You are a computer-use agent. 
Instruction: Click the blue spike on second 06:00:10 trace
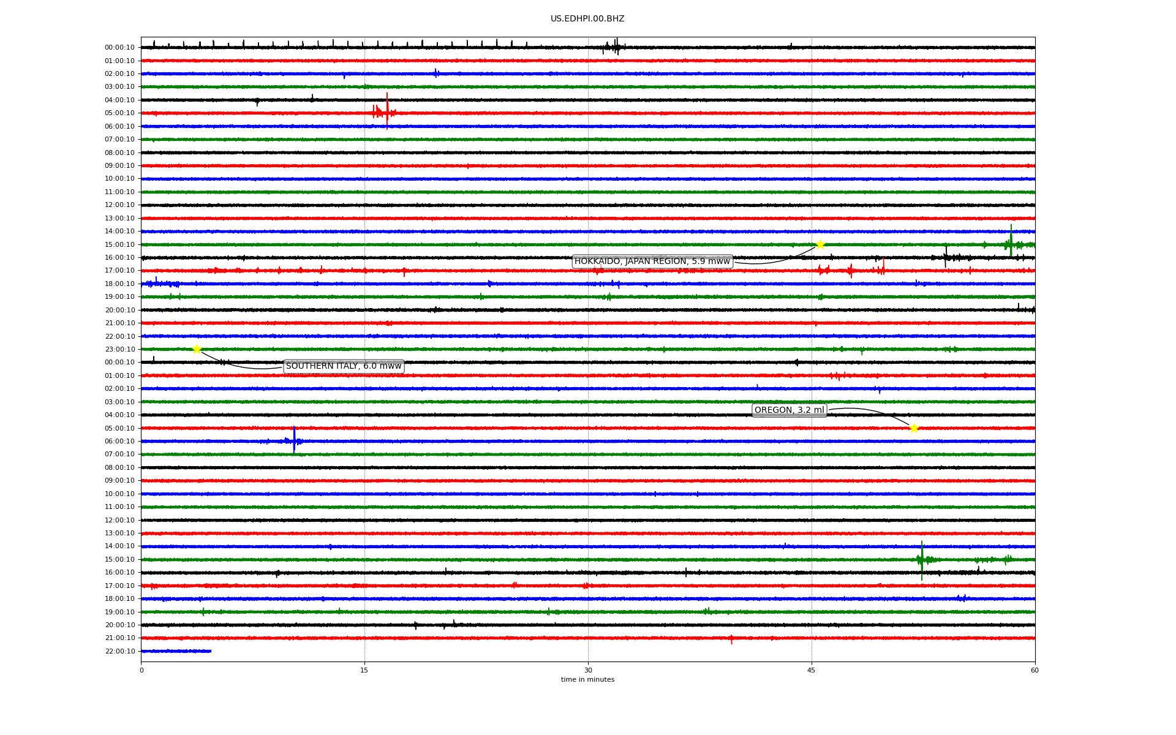[x=294, y=439]
